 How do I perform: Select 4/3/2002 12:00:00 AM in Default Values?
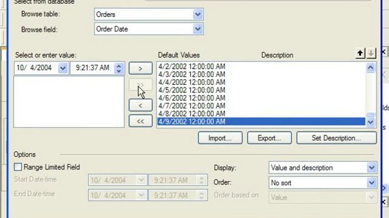tap(261, 74)
